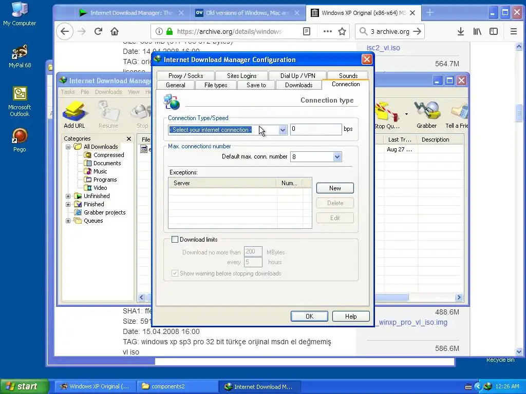Switch to Dial Up / VPN tab
This screenshot has height=394, width=526.
point(297,76)
